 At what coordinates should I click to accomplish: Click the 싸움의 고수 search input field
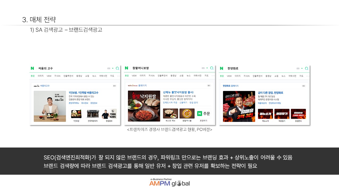click(x=72, y=68)
